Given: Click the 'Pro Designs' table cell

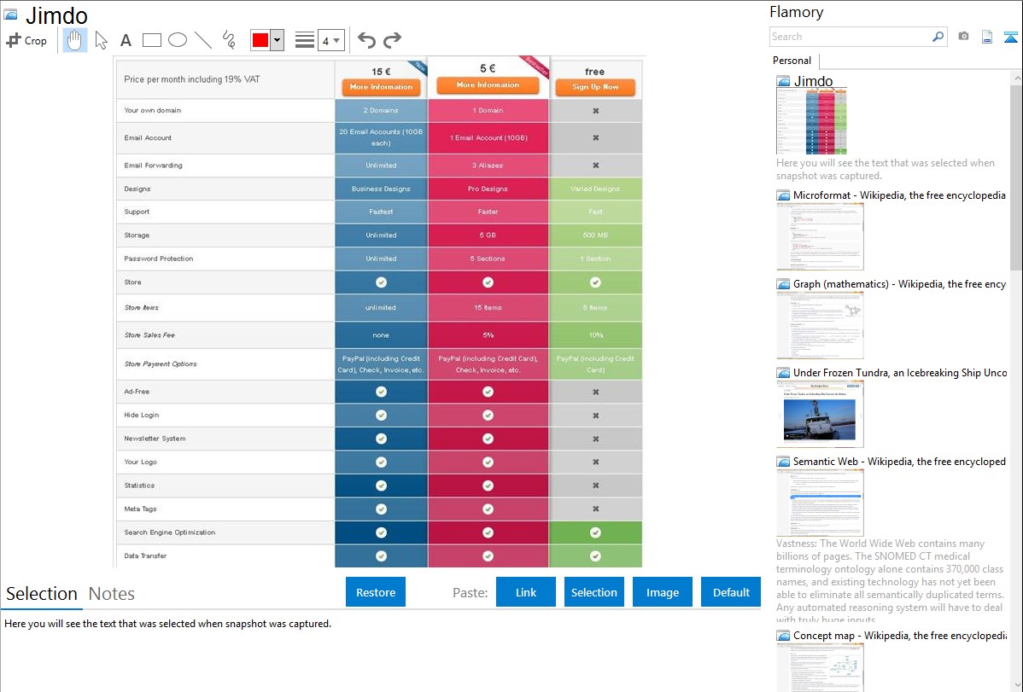Looking at the screenshot, I should tap(488, 189).
